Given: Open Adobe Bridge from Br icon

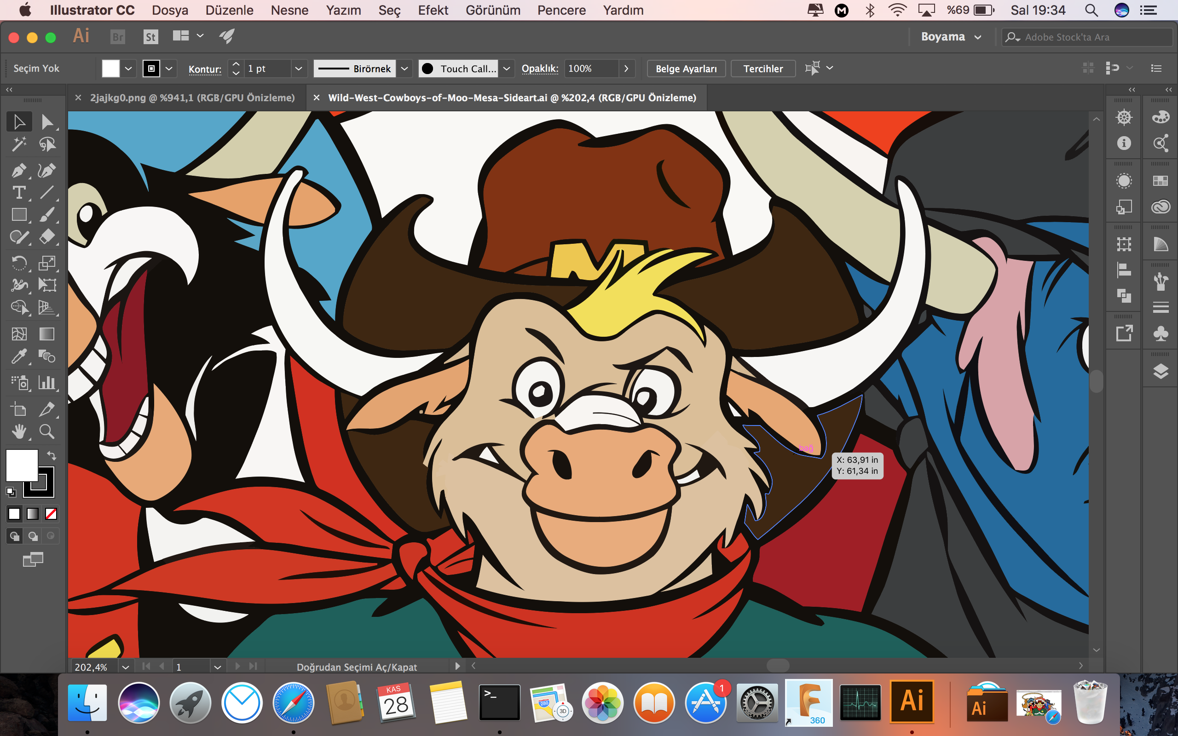Looking at the screenshot, I should (x=118, y=37).
